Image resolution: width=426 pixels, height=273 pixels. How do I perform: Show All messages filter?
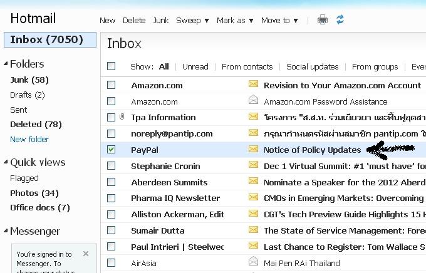click(x=164, y=66)
